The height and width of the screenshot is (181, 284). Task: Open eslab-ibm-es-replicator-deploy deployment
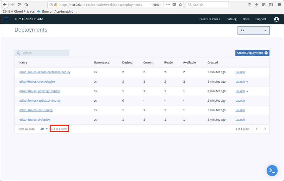[40, 101]
